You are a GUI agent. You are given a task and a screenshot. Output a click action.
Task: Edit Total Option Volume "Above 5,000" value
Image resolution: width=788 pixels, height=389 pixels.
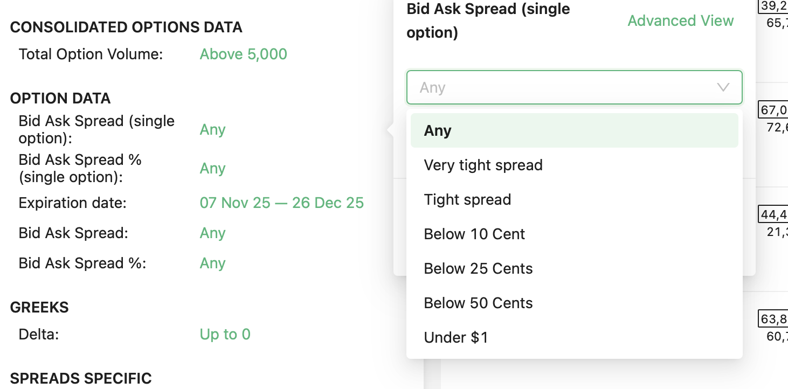pyautogui.click(x=243, y=54)
